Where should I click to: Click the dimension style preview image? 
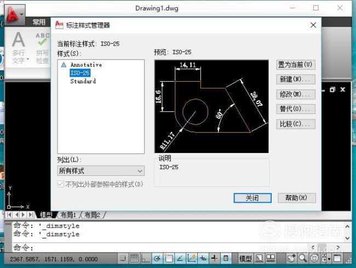point(211,106)
